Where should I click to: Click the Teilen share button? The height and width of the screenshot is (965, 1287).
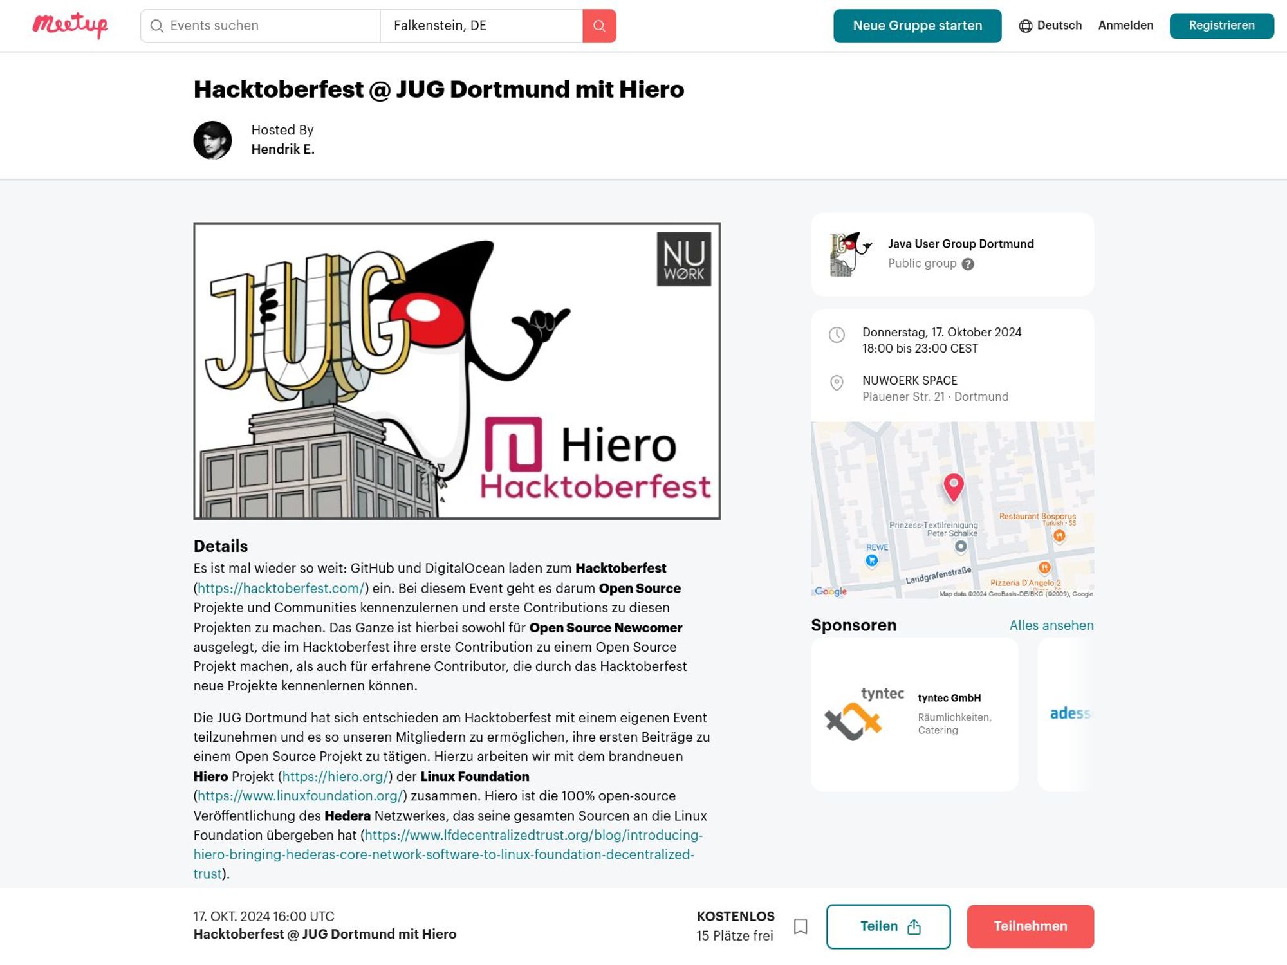point(888,926)
